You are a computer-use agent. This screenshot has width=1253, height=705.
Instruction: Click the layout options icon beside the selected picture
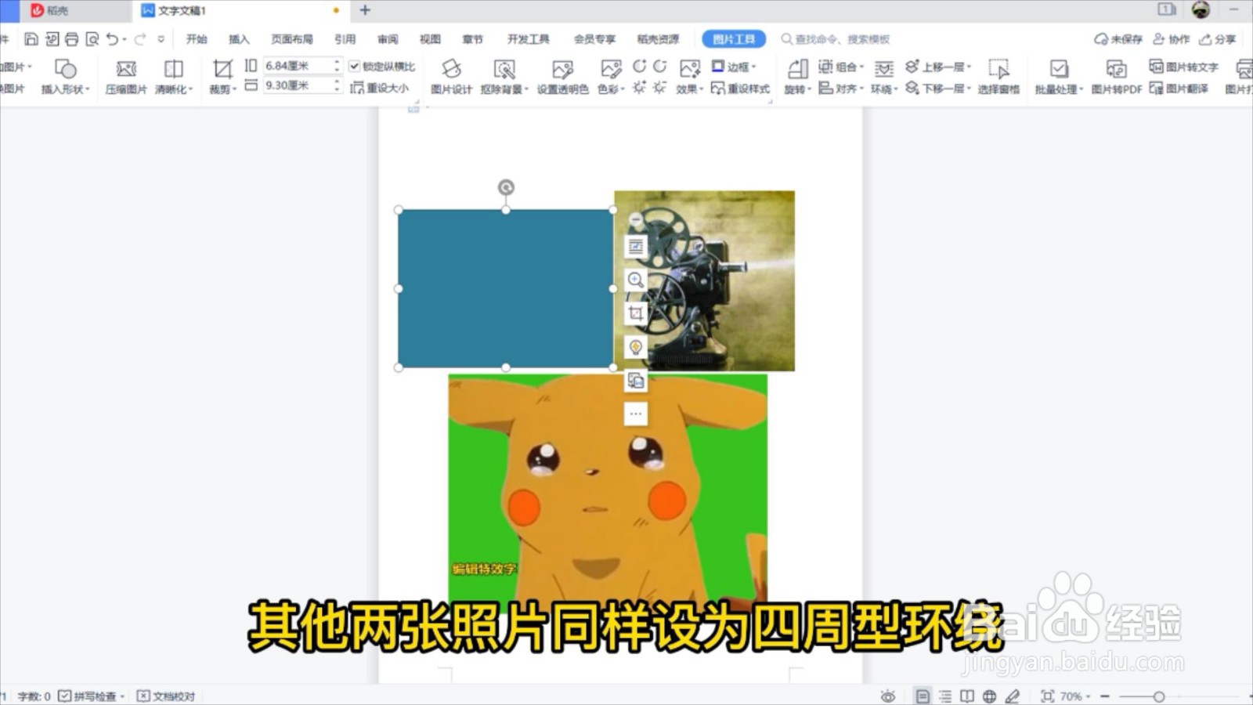pos(635,247)
